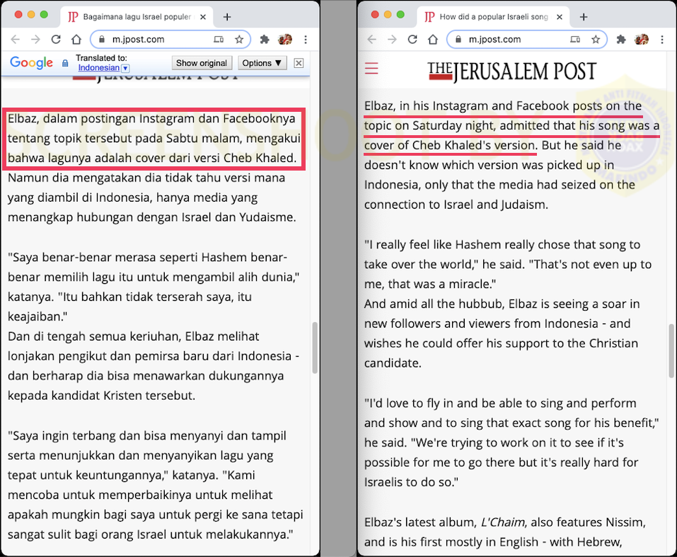Select the 'How did a popular Israeli song' tab
The image size is (677, 557).
[492, 17]
